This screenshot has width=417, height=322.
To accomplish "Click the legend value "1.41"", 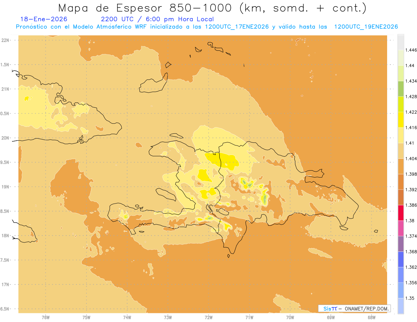I will [x=410, y=143].
